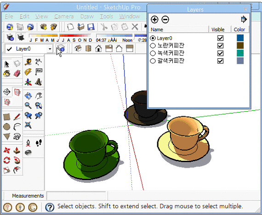
Task: Set 녹색커피잔 as the active layer
Action: point(153,53)
